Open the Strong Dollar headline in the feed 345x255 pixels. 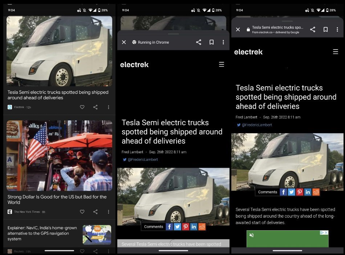(57, 199)
